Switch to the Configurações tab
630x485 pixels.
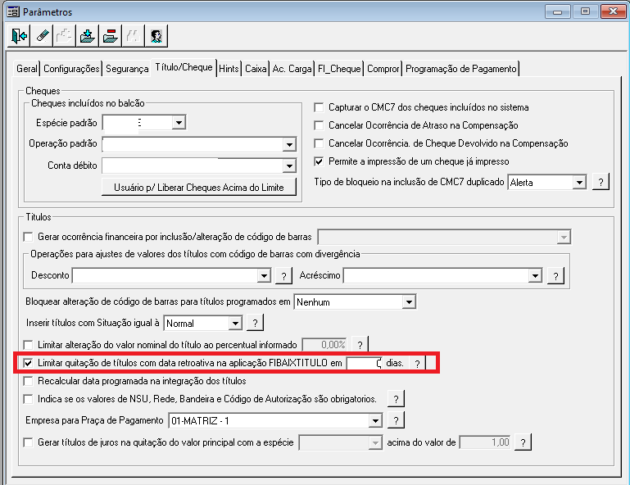pos(71,69)
